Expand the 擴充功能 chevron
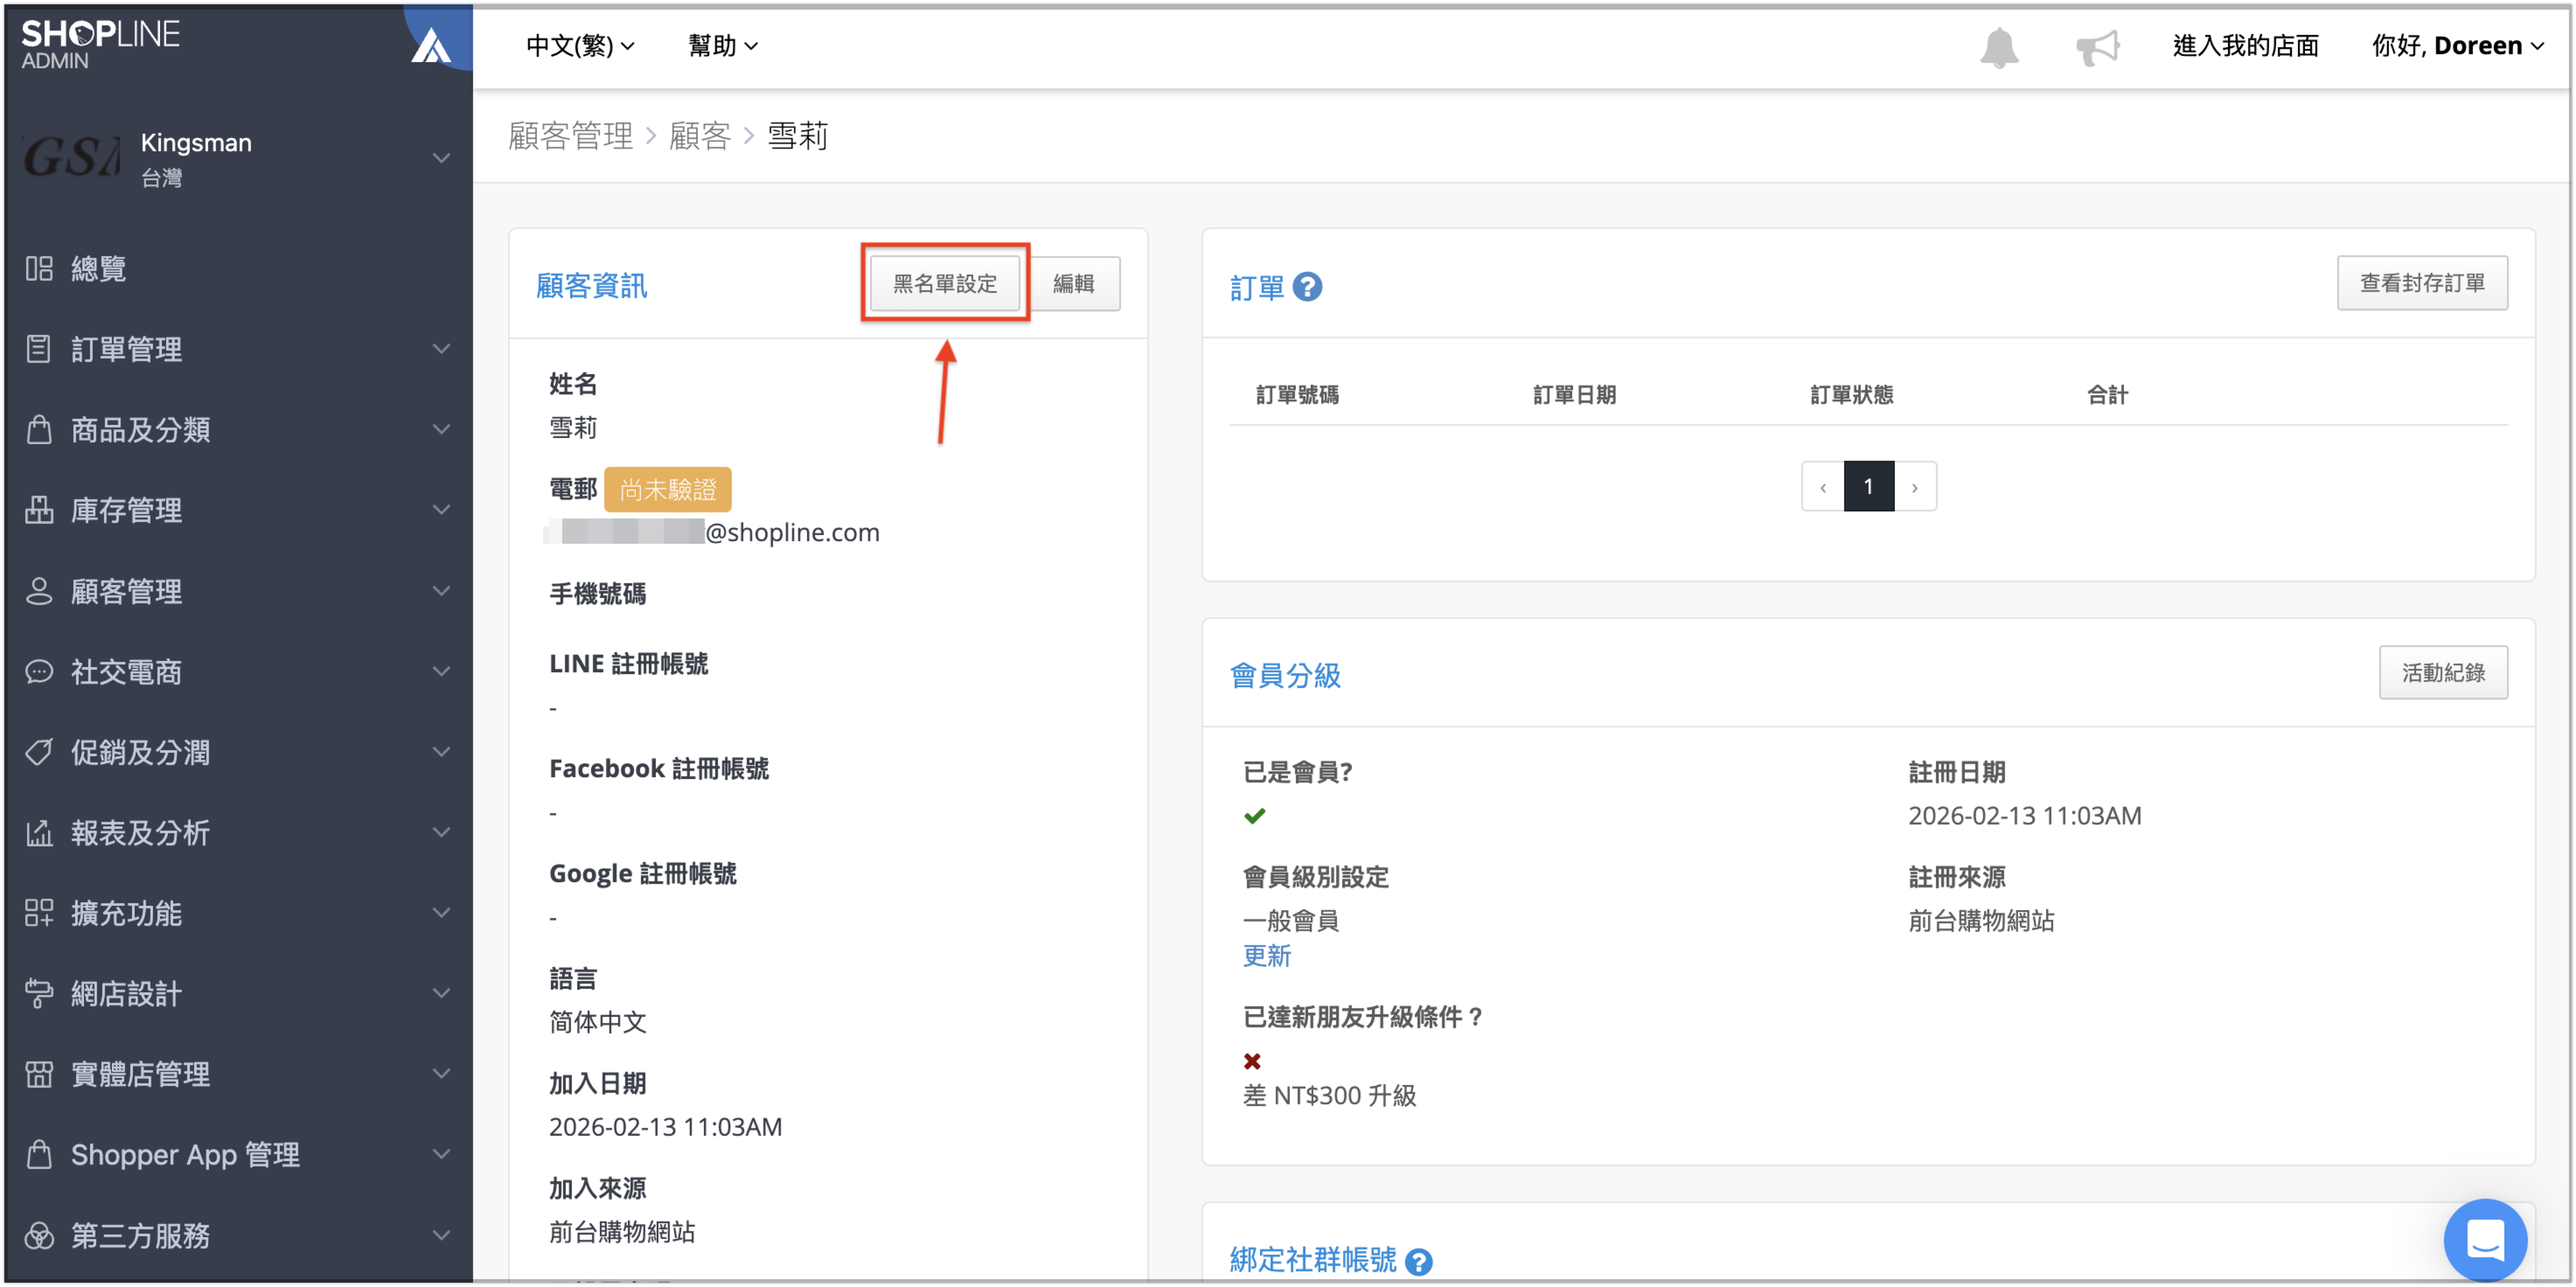The height and width of the screenshot is (1287, 2576). 441,912
